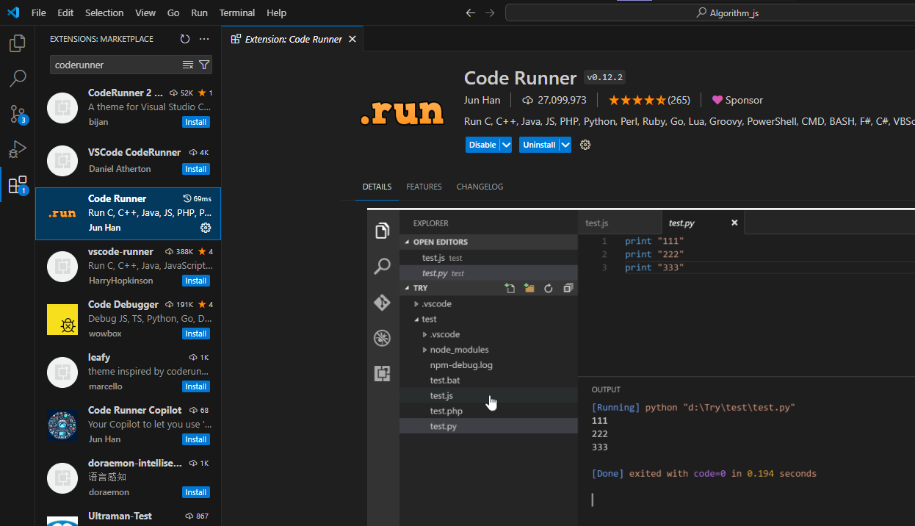Switch to the CHANGELOG tab
Screen dimensions: 915x526
point(480,187)
